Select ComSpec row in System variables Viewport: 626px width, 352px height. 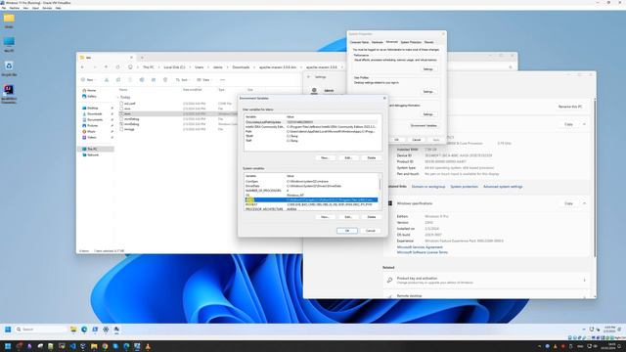[311, 181]
